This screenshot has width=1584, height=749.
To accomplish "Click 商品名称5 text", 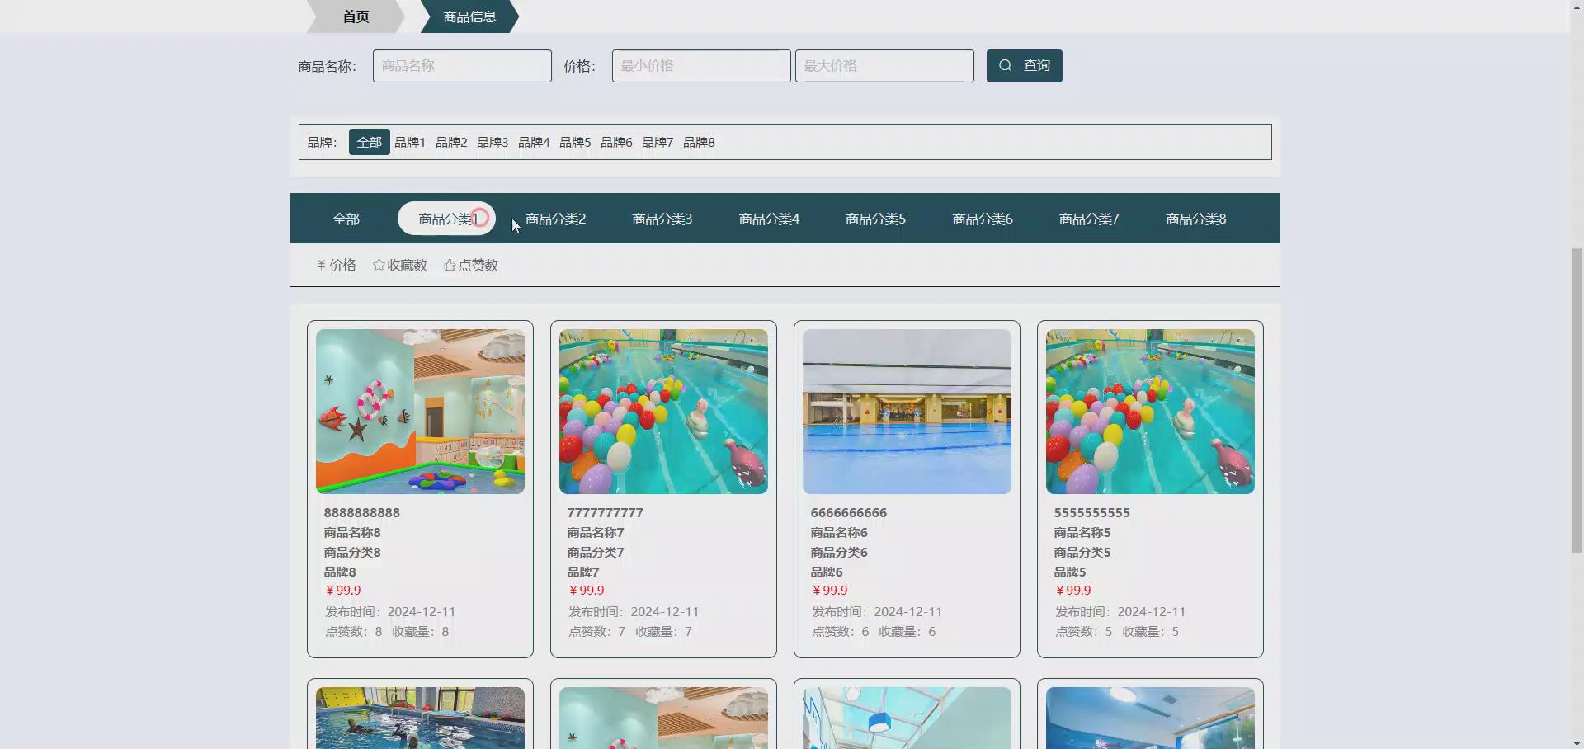I will [1082, 532].
